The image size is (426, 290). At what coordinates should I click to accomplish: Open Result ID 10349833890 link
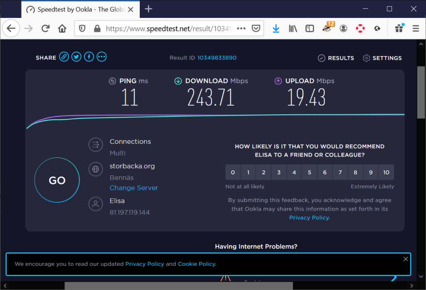click(x=217, y=58)
